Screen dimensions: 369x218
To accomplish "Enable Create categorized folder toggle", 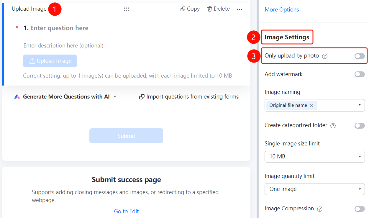I will click(360, 126).
